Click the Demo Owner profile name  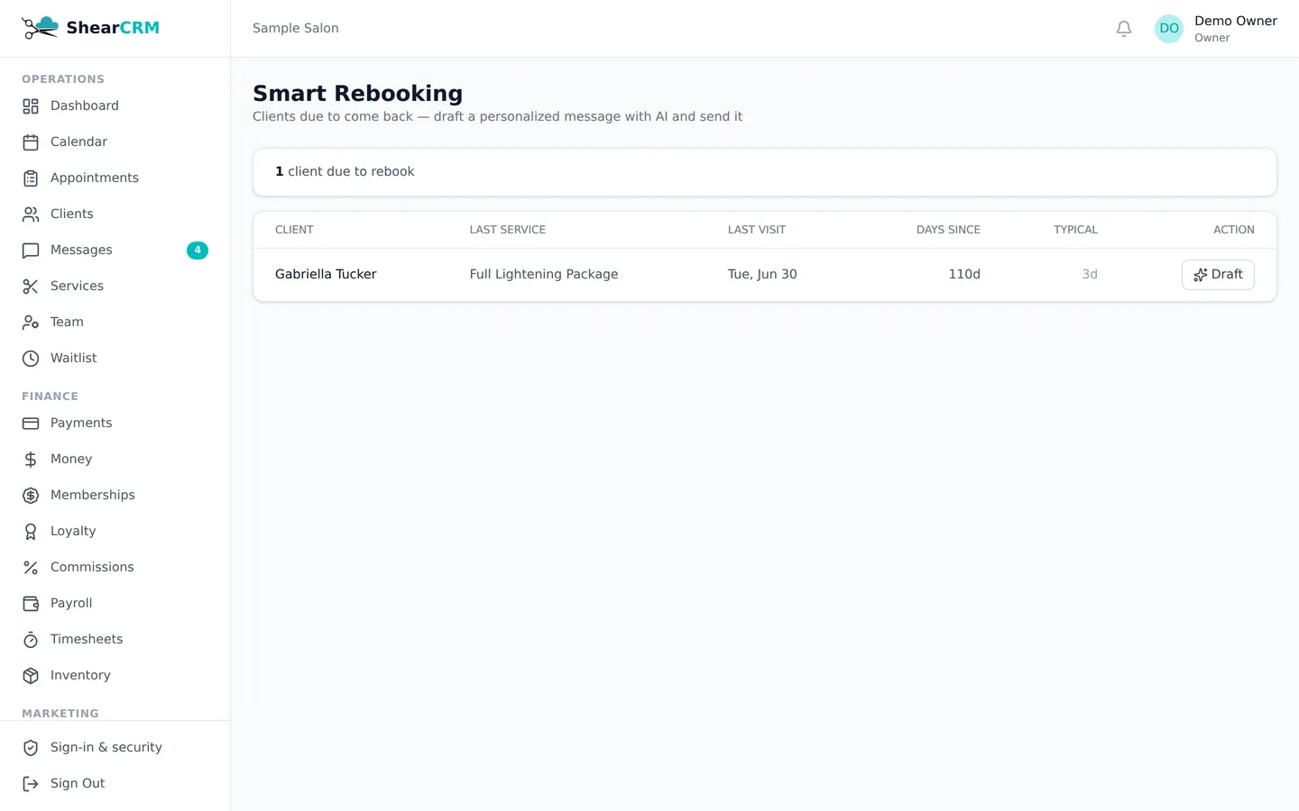pyautogui.click(x=1236, y=21)
